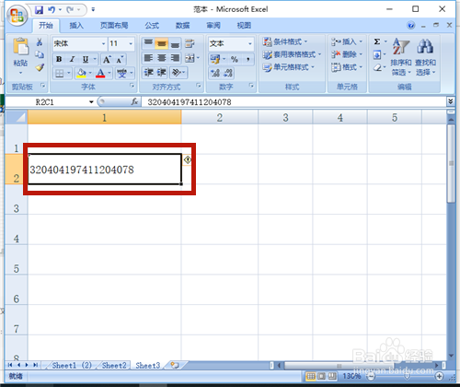Apply the red font color
This screenshot has height=387, width=460.
tap(100, 73)
